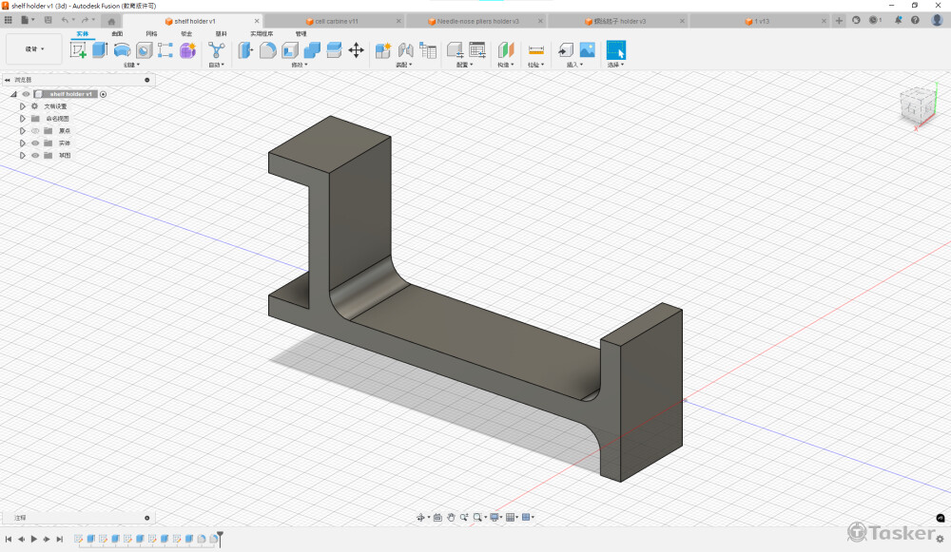
Task: Click the Create Sketch tool icon
Action: click(78, 50)
